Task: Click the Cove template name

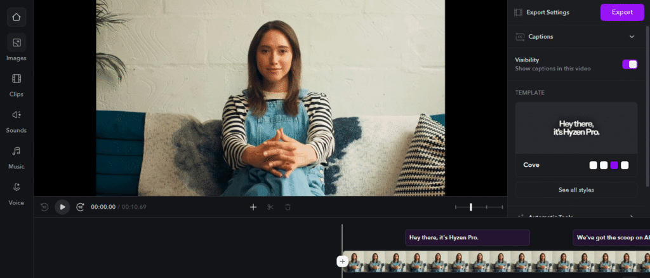Action: coord(531,165)
